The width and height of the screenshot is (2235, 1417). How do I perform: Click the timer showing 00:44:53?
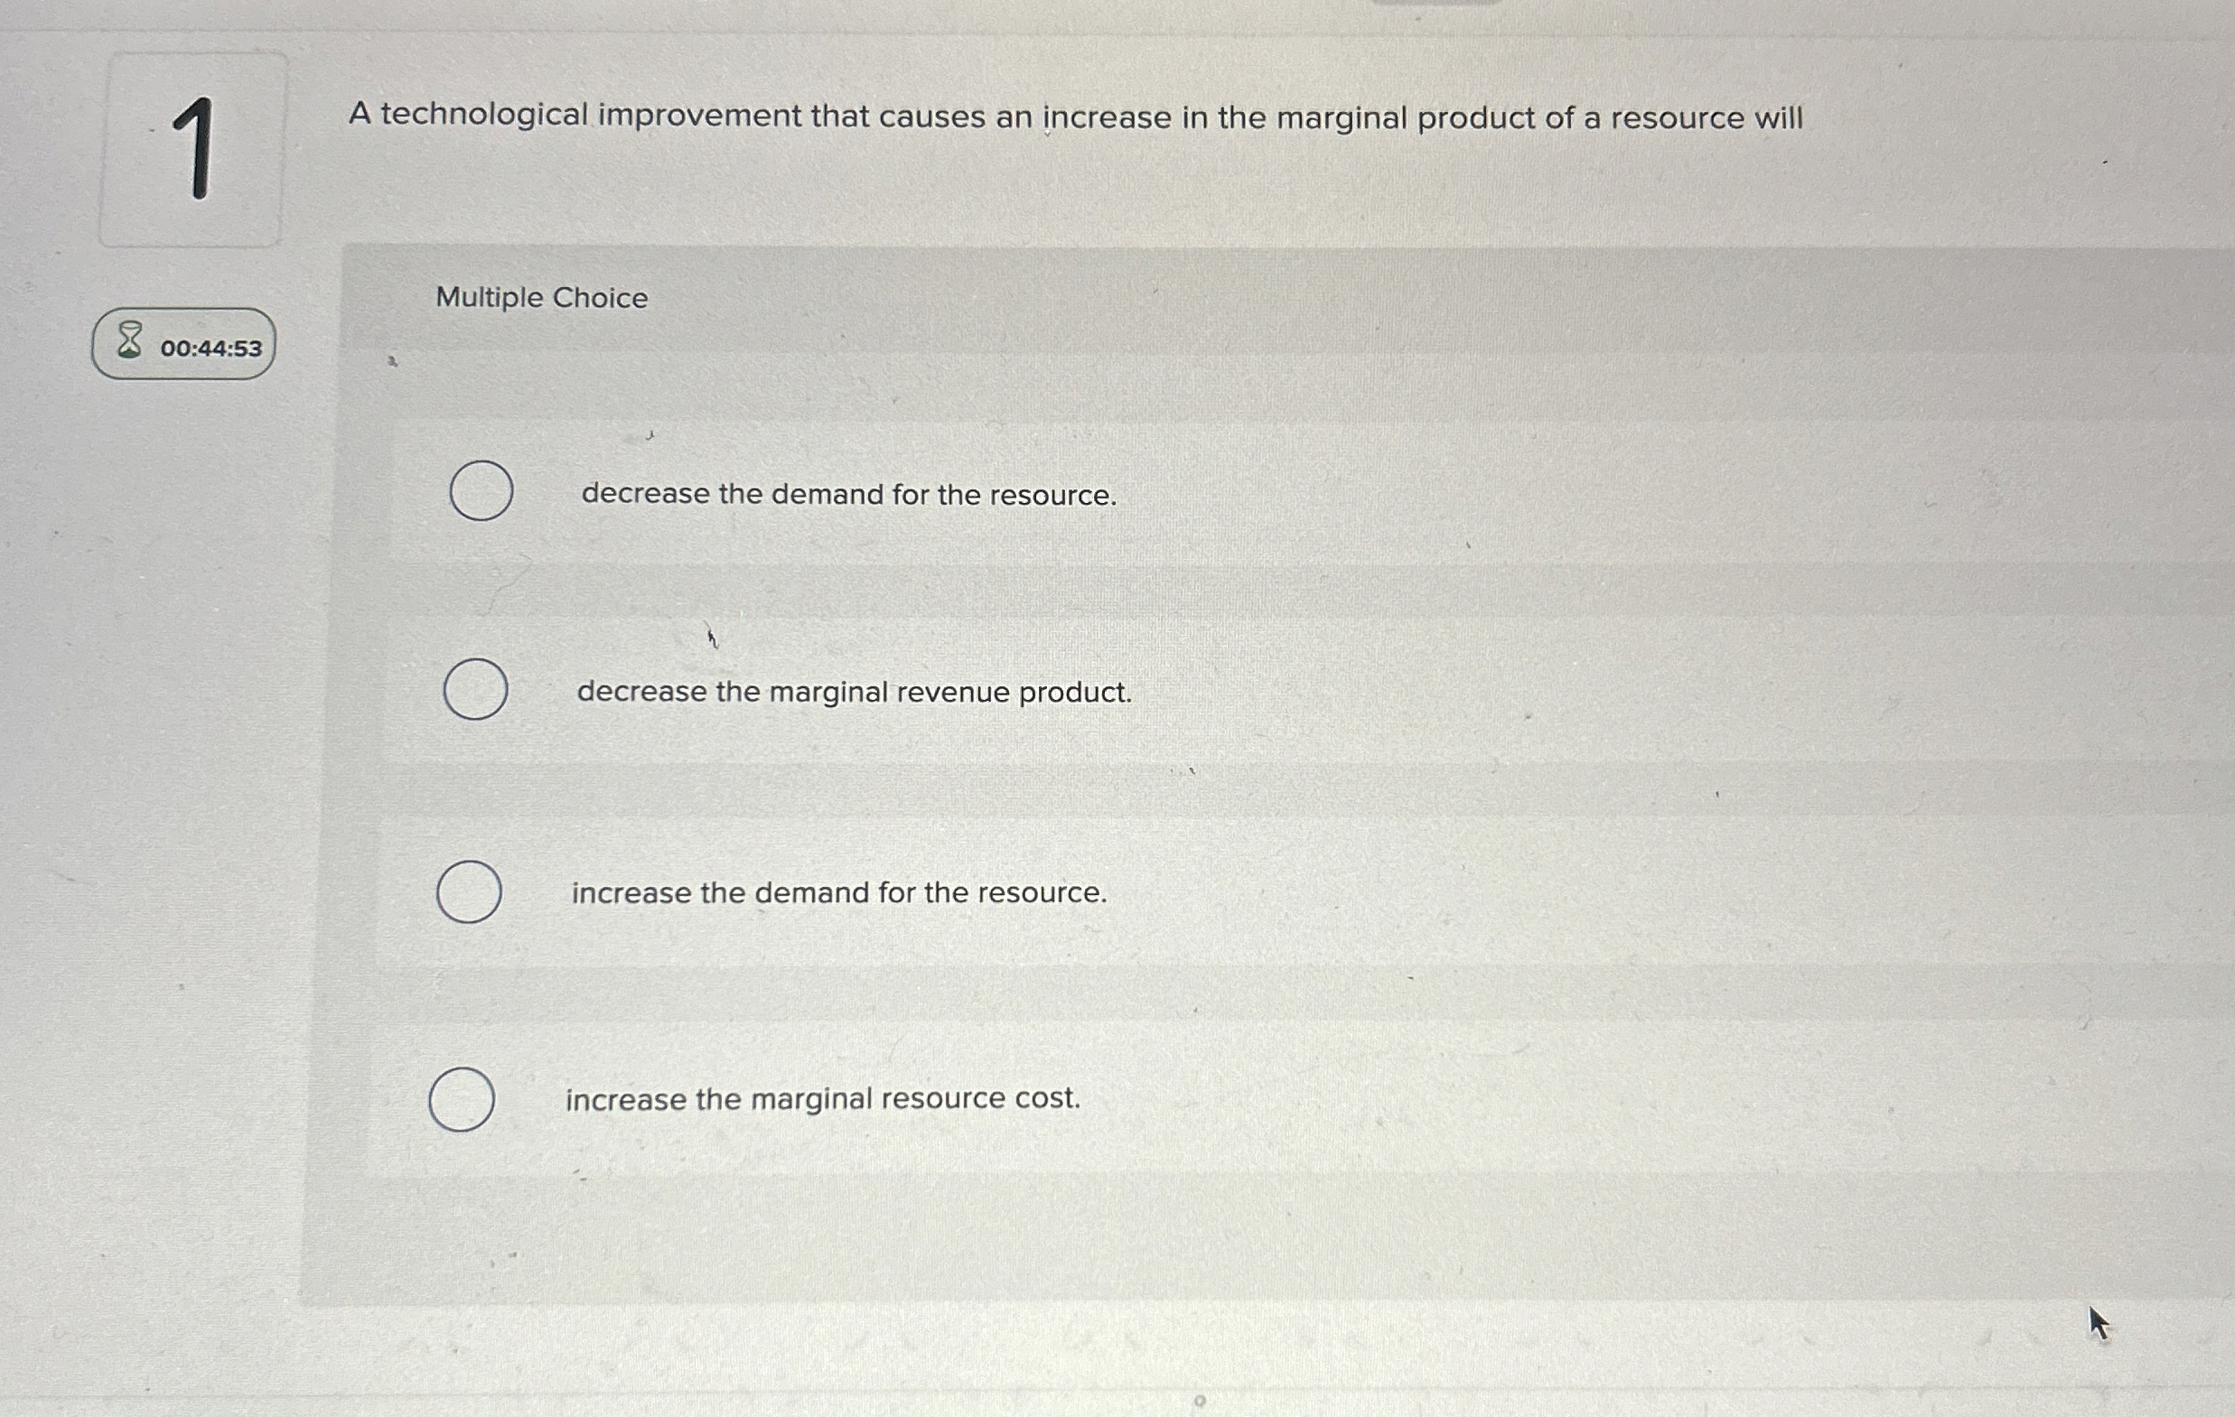212,346
